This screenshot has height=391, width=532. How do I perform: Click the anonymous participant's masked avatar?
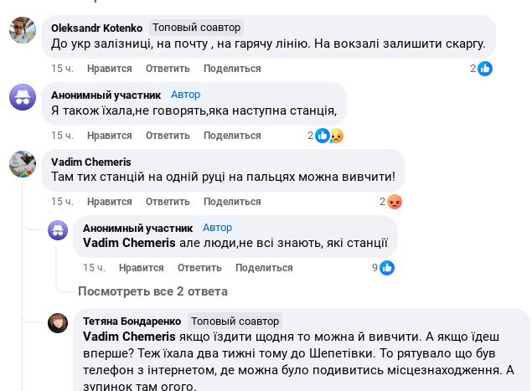pos(22,97)
